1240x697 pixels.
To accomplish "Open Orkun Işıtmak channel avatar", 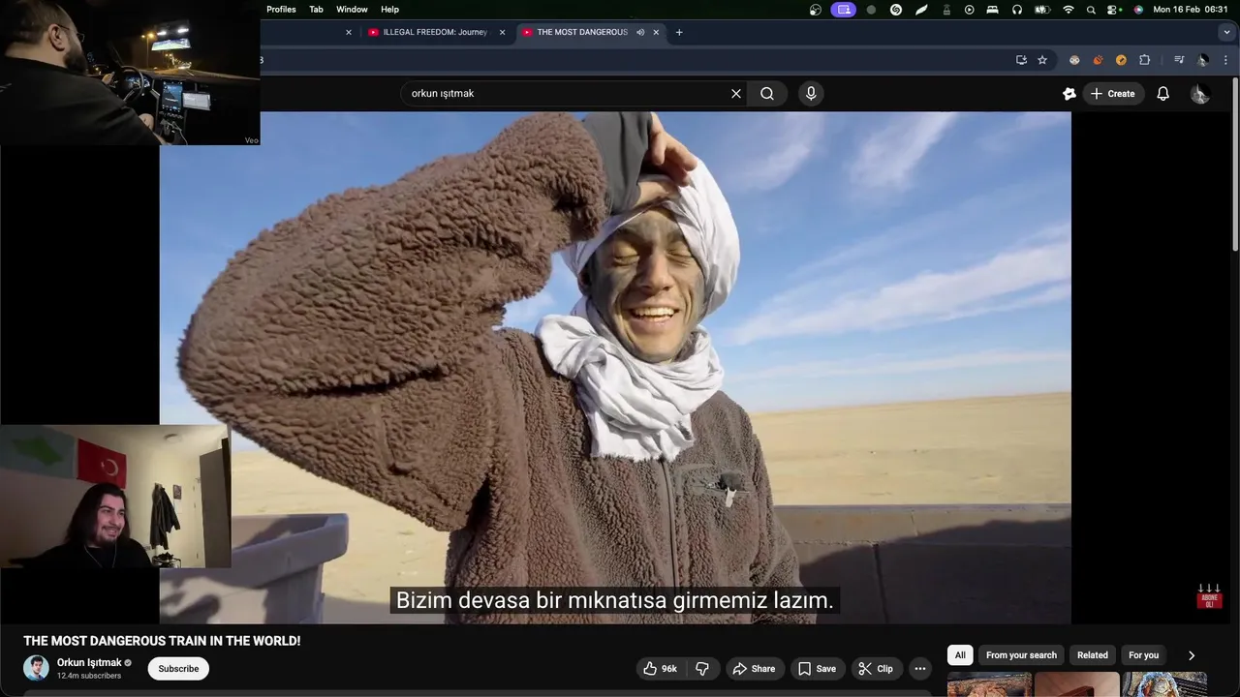I will click(x=36, y=668).
